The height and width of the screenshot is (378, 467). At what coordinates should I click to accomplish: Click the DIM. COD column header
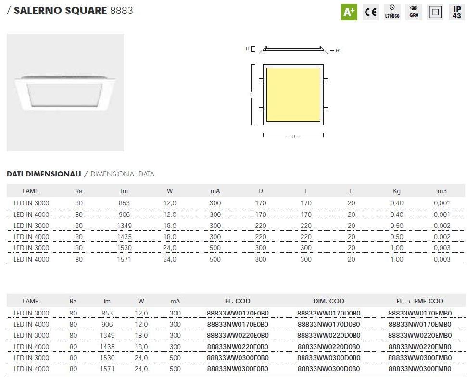point(328,301)
